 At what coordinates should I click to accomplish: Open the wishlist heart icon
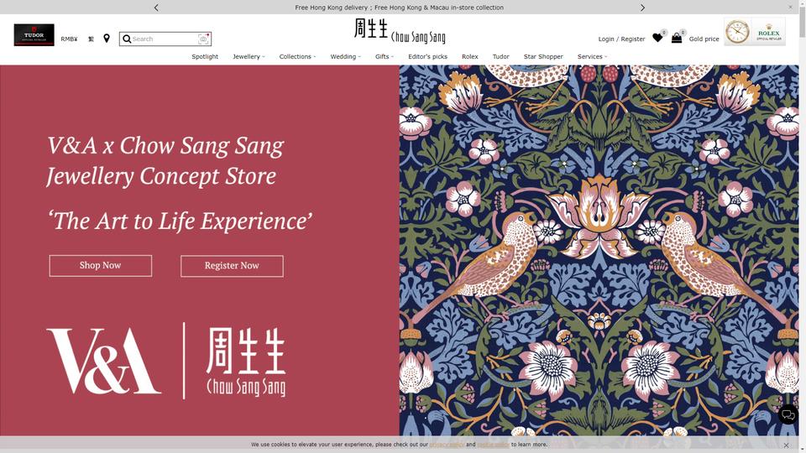click(657, 38)
